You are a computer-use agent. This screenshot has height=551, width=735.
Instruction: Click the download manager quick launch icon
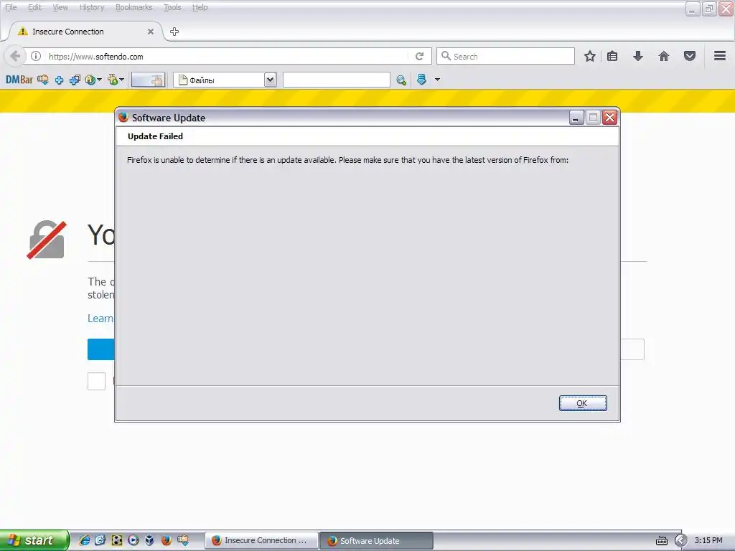click(x=183, y=540)
